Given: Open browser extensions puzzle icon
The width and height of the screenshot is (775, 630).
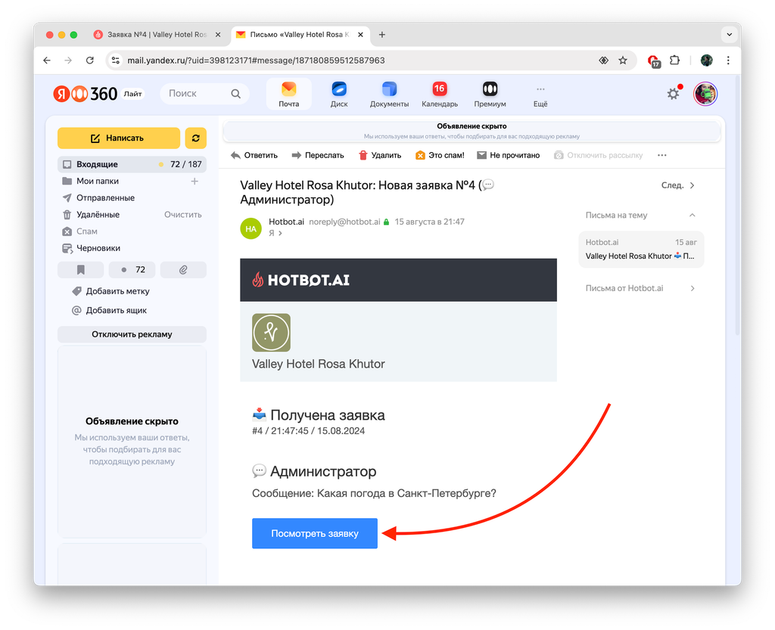Looking at the screenshot, I should pos(674,61).
